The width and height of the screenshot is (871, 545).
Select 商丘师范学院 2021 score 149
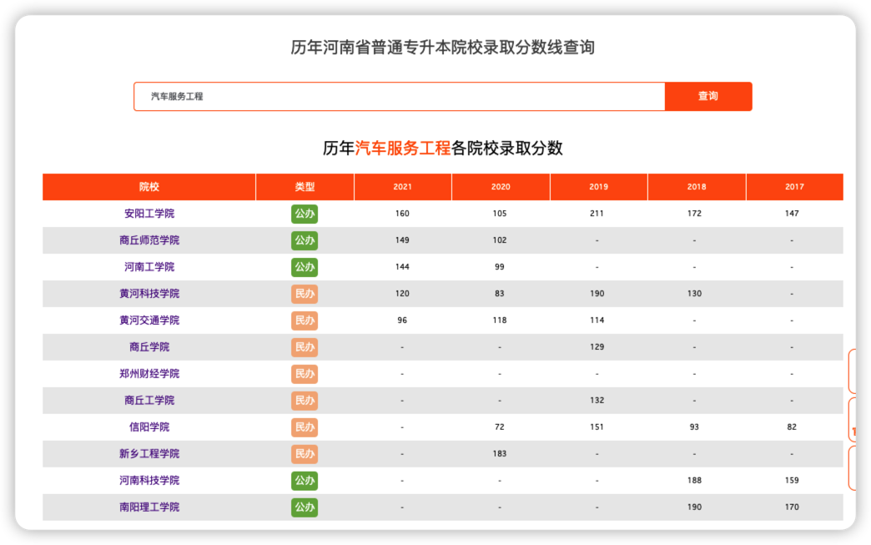[402, 240]
